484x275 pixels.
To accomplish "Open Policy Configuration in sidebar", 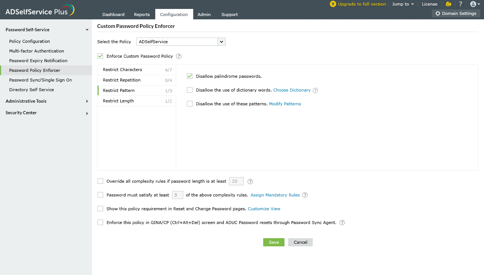I will click(29, 41).
